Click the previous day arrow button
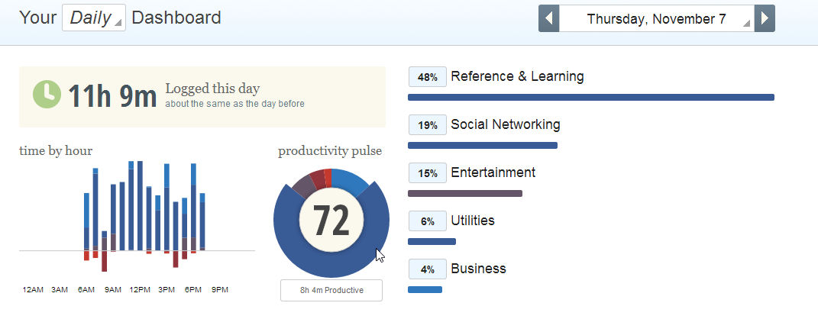The width and height of the screenshot is (818, 319). 549,19
